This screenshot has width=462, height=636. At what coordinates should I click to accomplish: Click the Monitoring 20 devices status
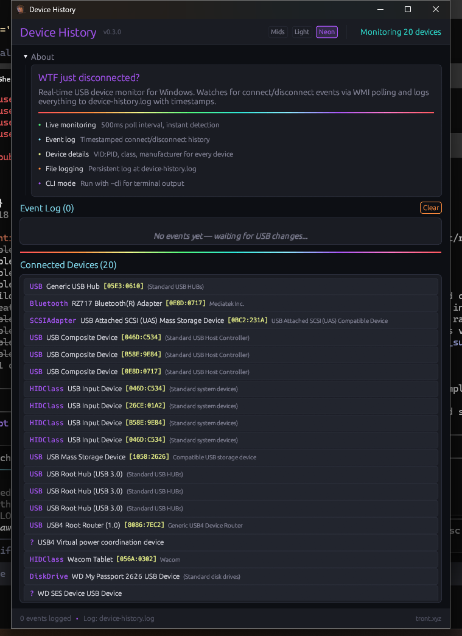pos(401,32)
